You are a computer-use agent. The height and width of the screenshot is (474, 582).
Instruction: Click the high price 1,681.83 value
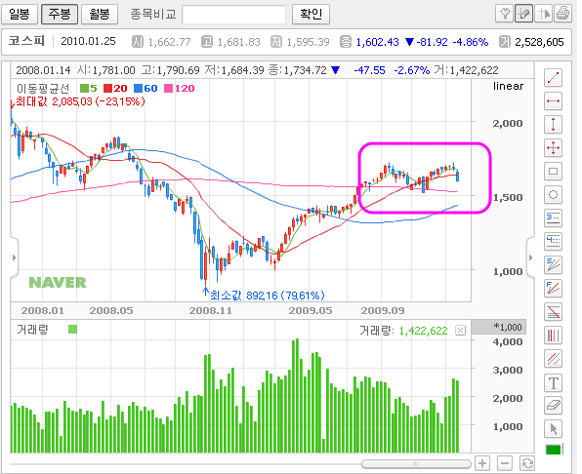tap(238, 42)
